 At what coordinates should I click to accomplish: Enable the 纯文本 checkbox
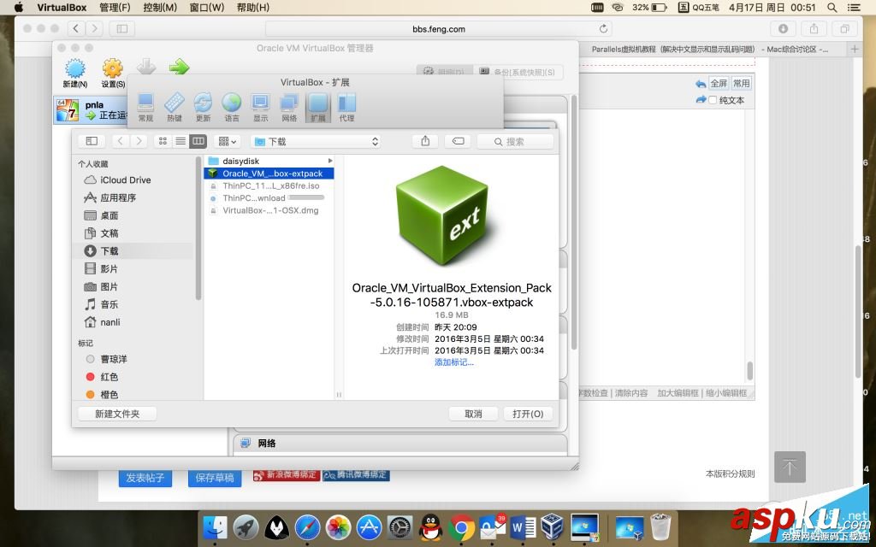[x=713, y=101]
